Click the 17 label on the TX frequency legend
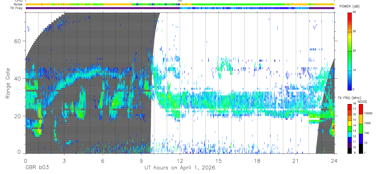 [x=355, y=109]
